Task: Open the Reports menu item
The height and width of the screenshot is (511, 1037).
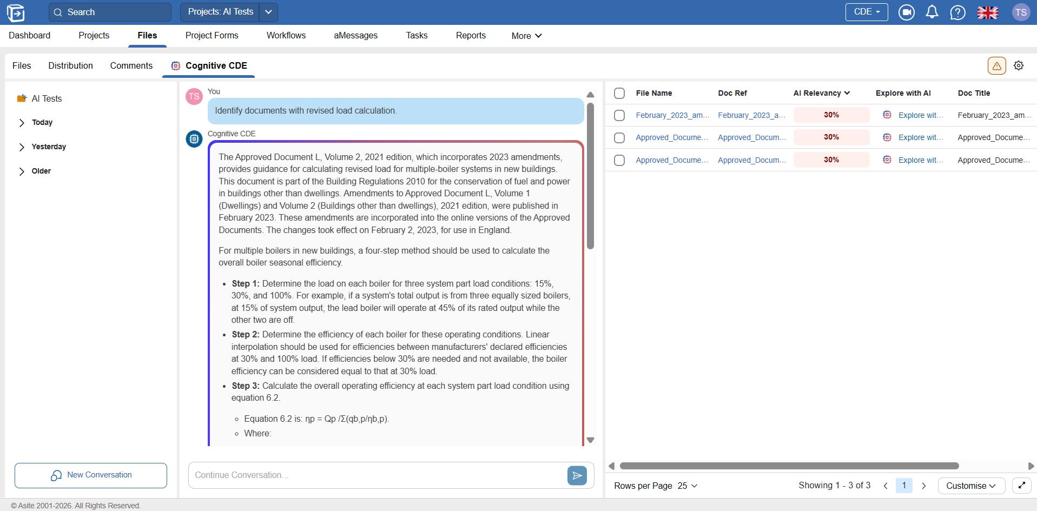Action: 471,35
